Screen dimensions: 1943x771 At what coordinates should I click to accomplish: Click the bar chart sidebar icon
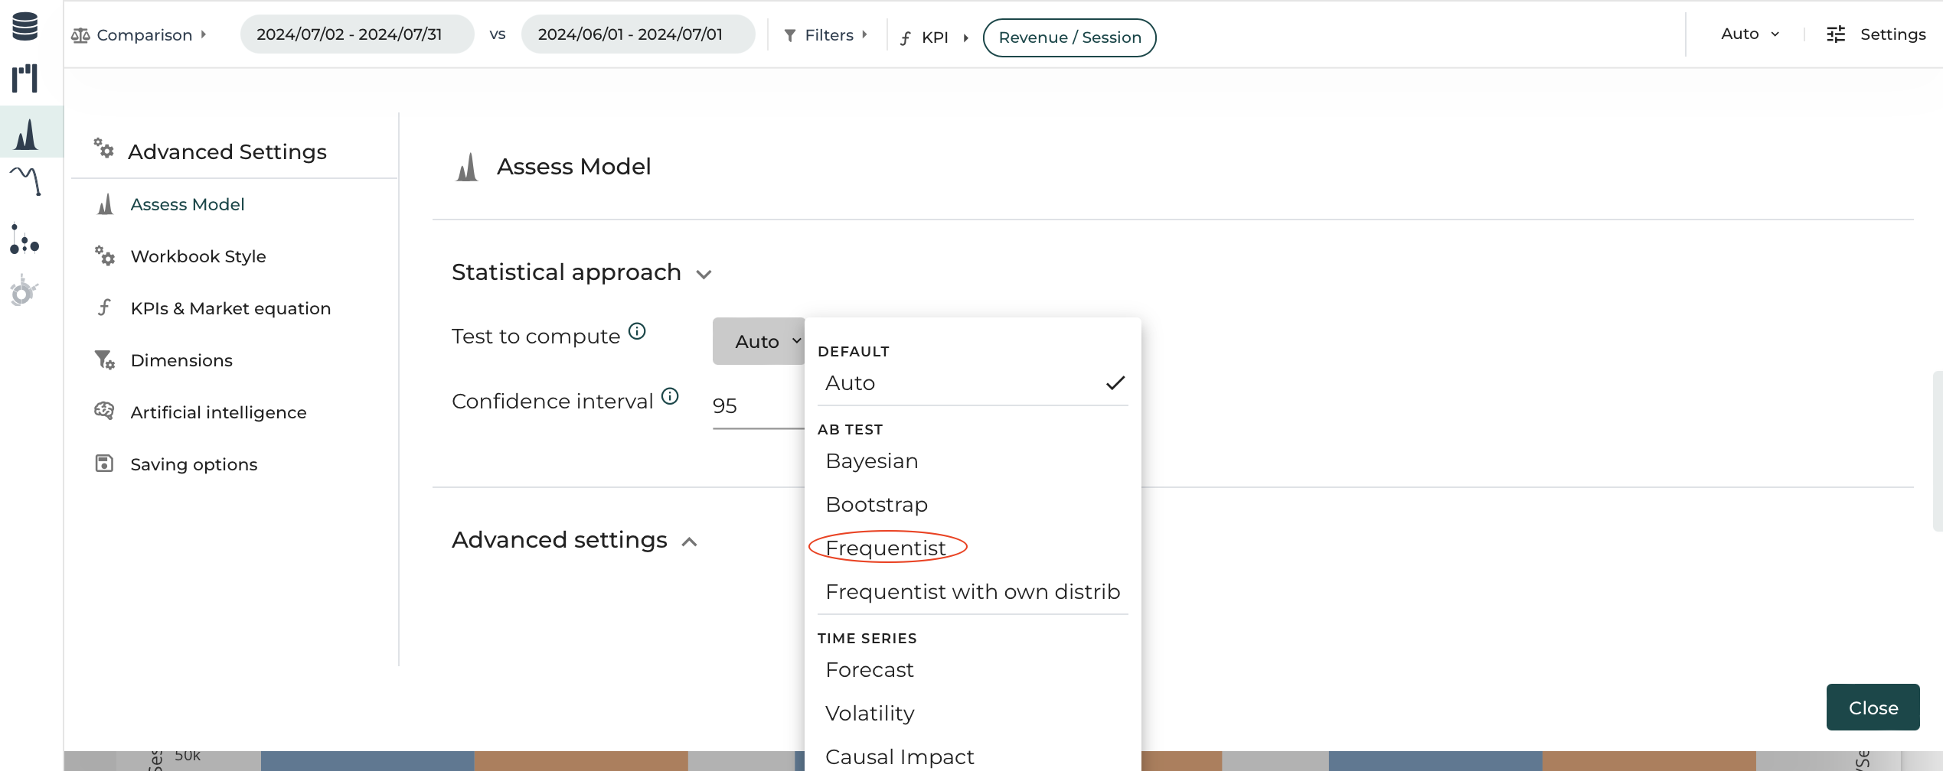(25, 78)
